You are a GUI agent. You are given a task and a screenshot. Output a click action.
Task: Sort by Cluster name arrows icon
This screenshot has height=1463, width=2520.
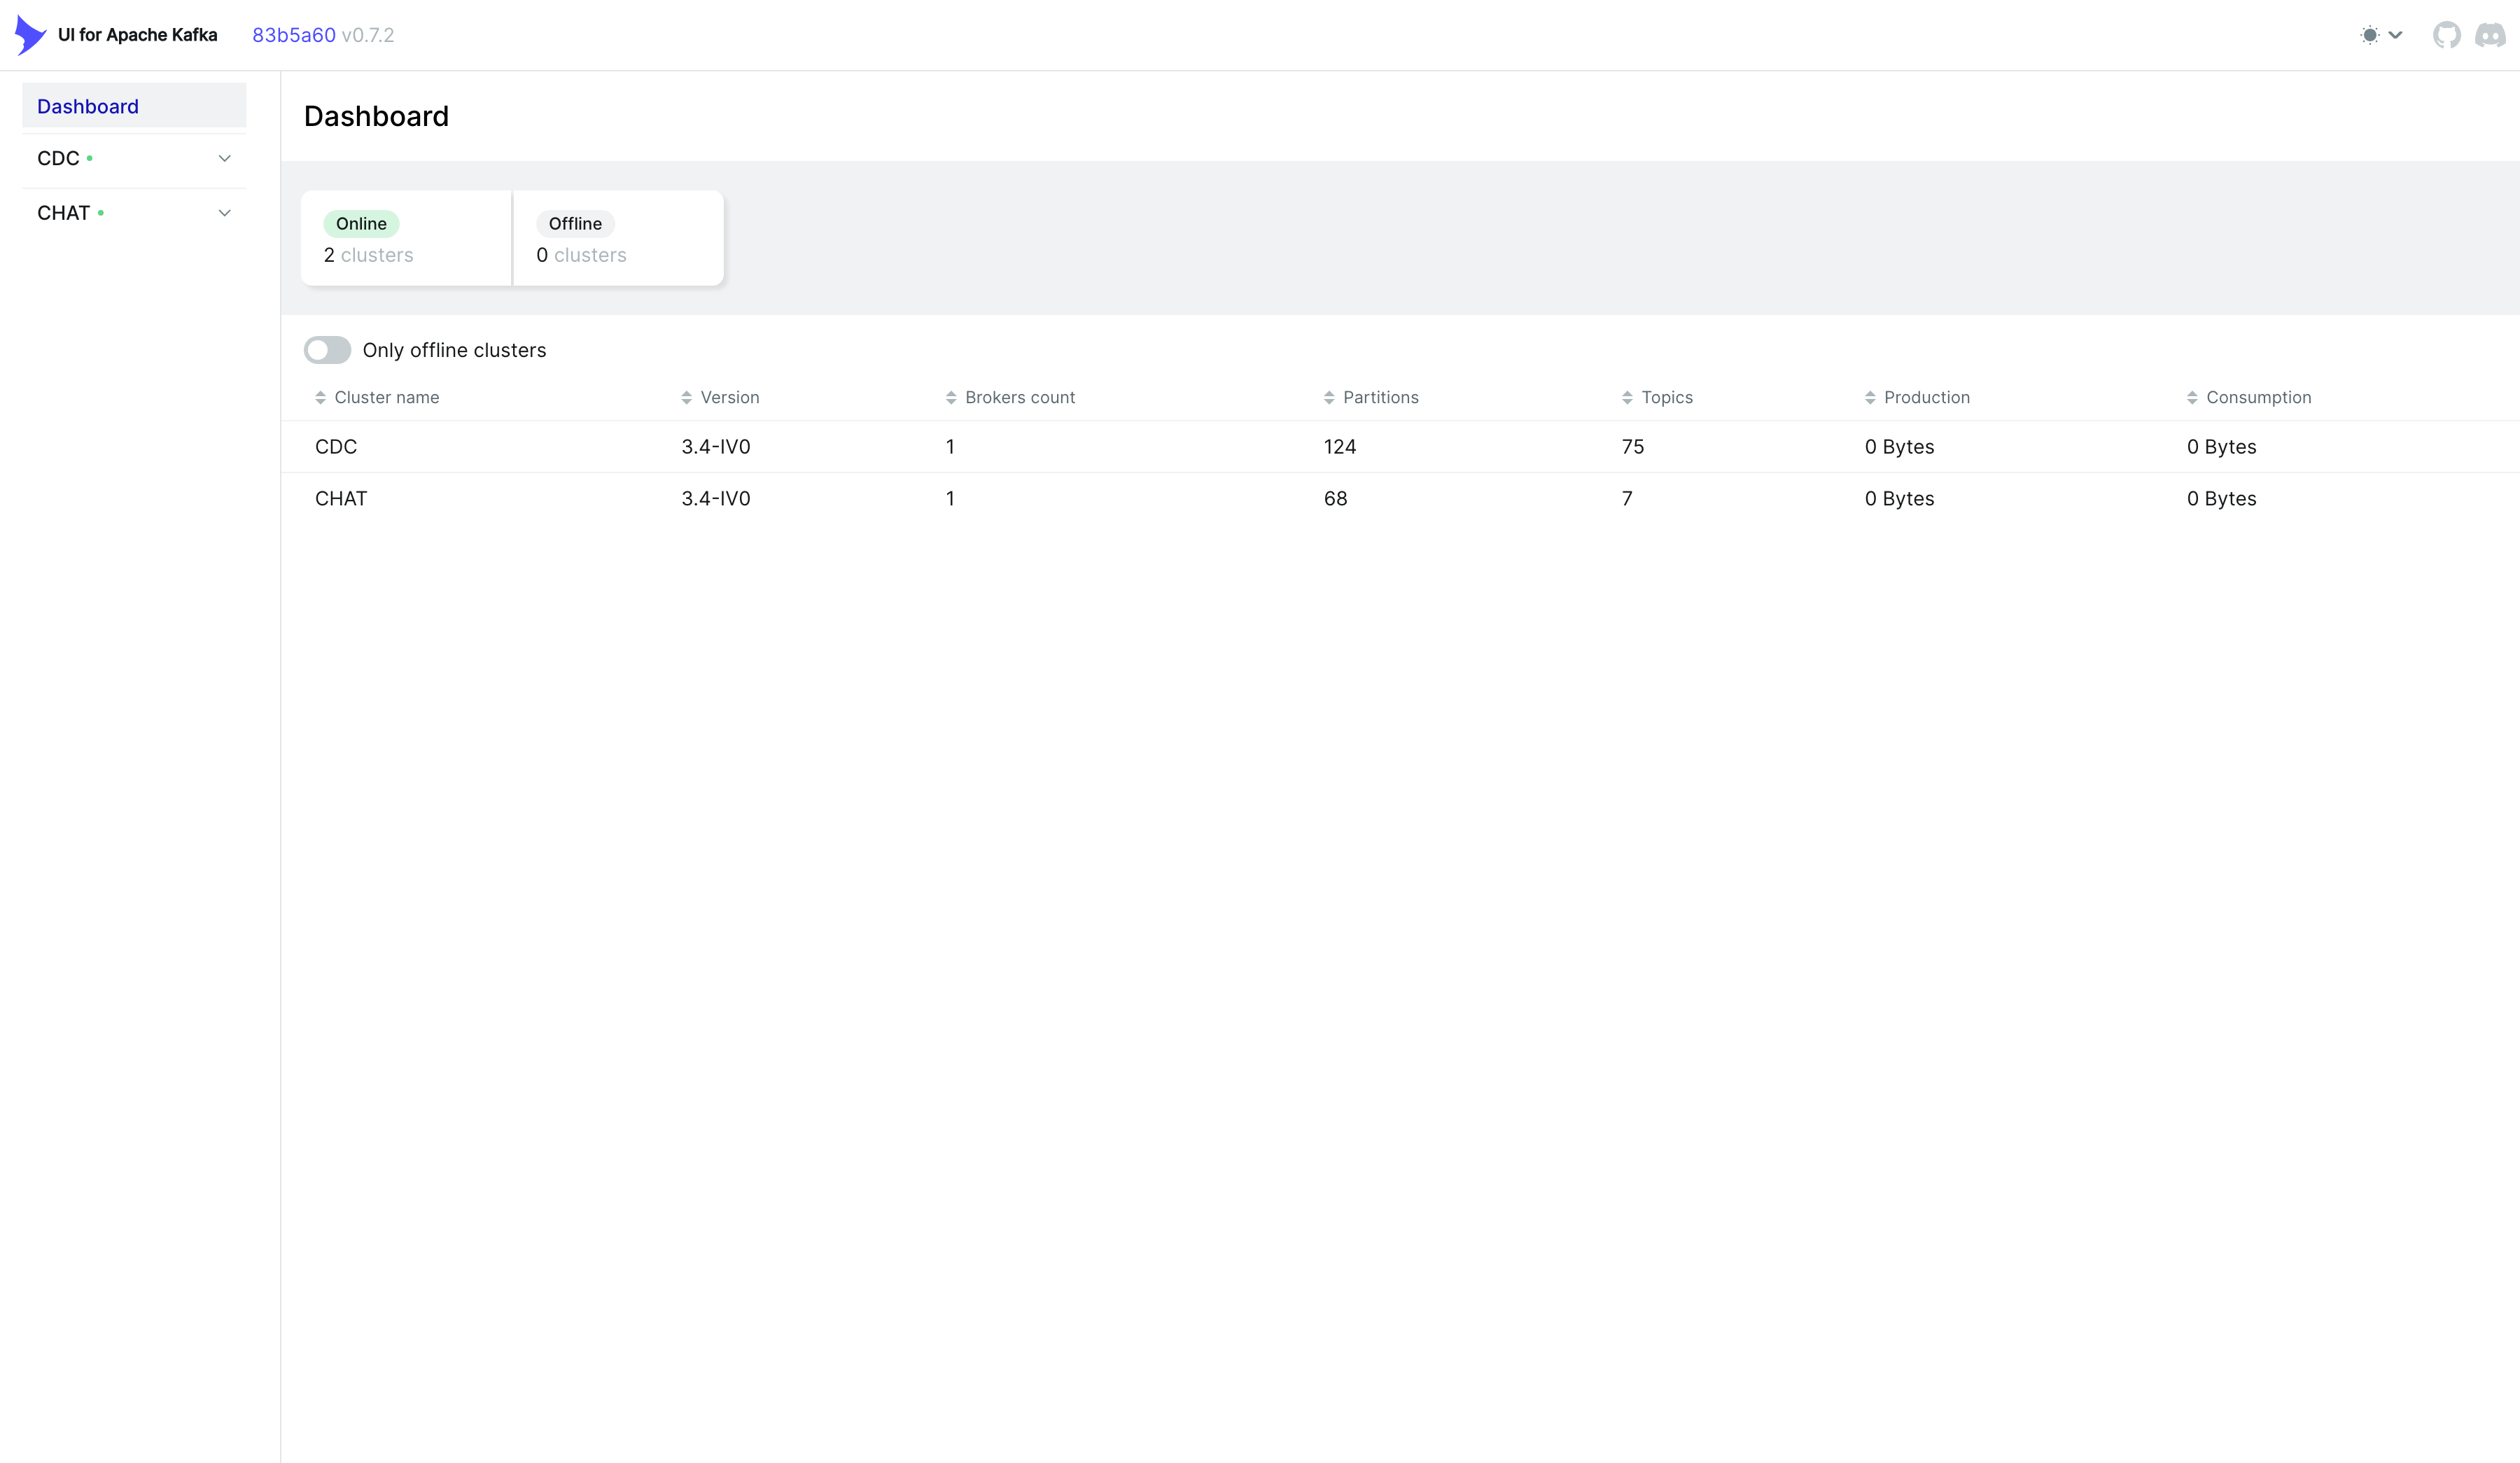pyautogui.click(x=320, y=398)
